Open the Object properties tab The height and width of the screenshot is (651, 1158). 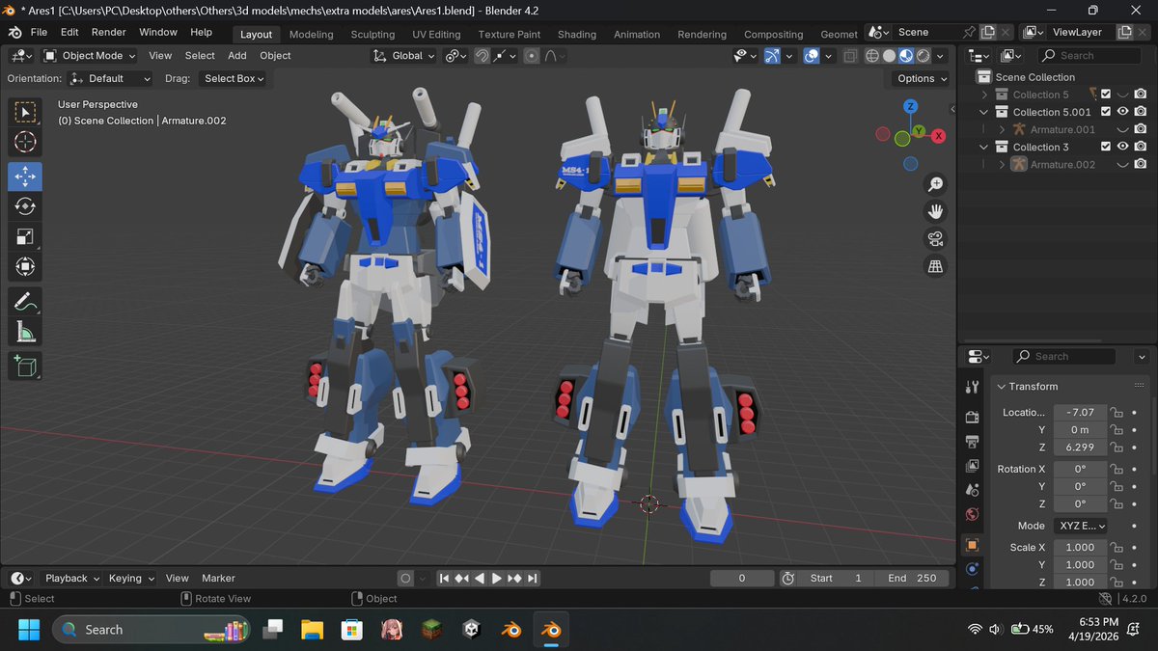tap(972, 545)
